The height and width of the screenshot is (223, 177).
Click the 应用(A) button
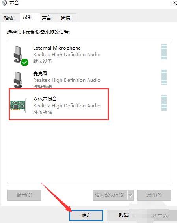coord(160,216)
